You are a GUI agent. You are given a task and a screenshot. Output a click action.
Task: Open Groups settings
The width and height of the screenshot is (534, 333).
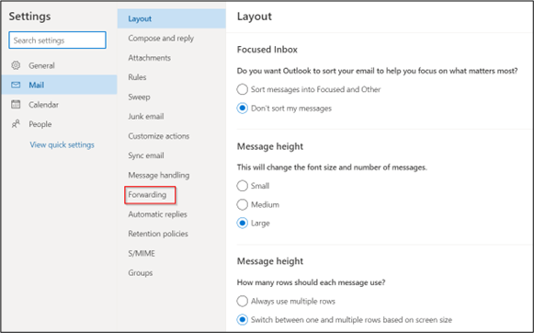[141, 273]
